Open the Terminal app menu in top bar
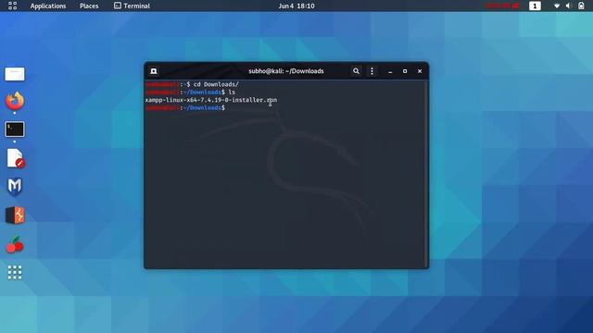593x333 pixels. (132, 6)
